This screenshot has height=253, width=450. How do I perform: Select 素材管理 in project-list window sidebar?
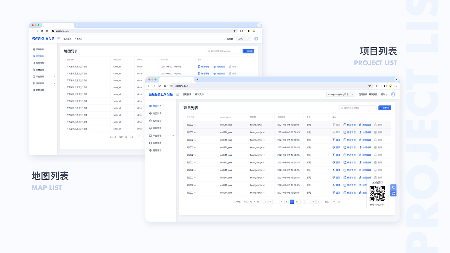coord(155,128)
